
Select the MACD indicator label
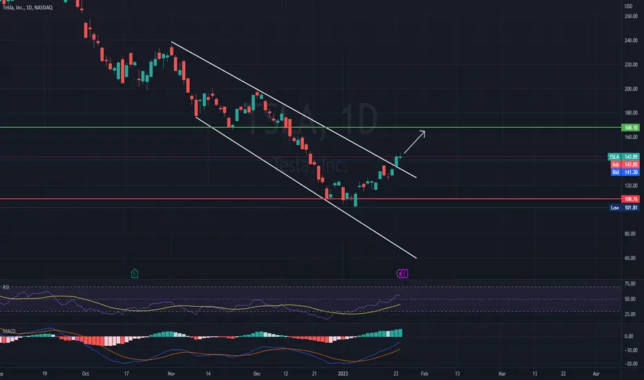pos(9,331)
